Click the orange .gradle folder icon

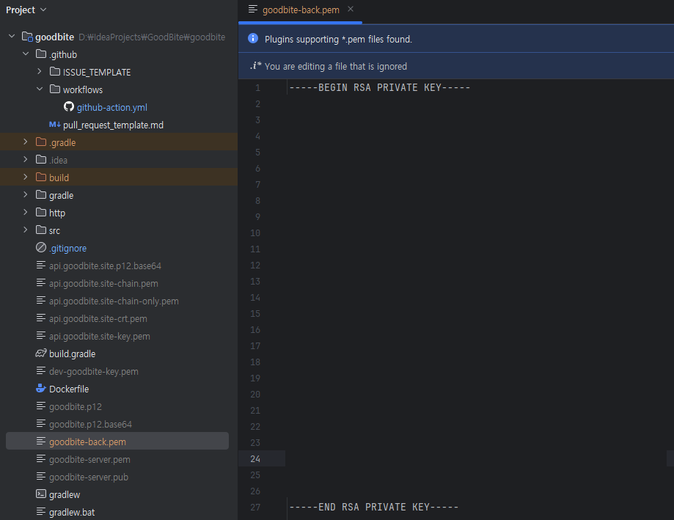pos(41,142)
